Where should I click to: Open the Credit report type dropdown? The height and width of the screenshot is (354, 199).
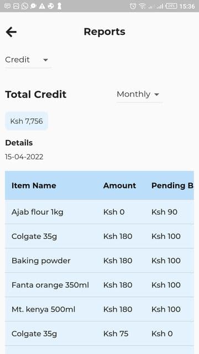tap(28, 60)
